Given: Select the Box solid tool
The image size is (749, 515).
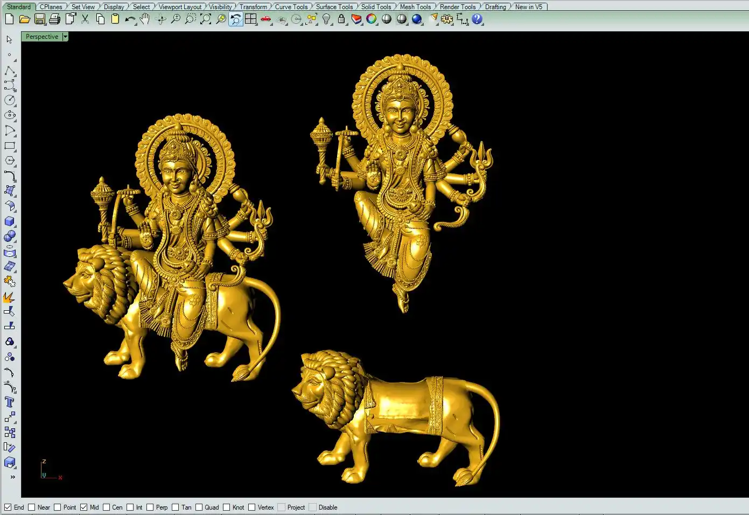Looking at the screenshot, I should (10, 221).
